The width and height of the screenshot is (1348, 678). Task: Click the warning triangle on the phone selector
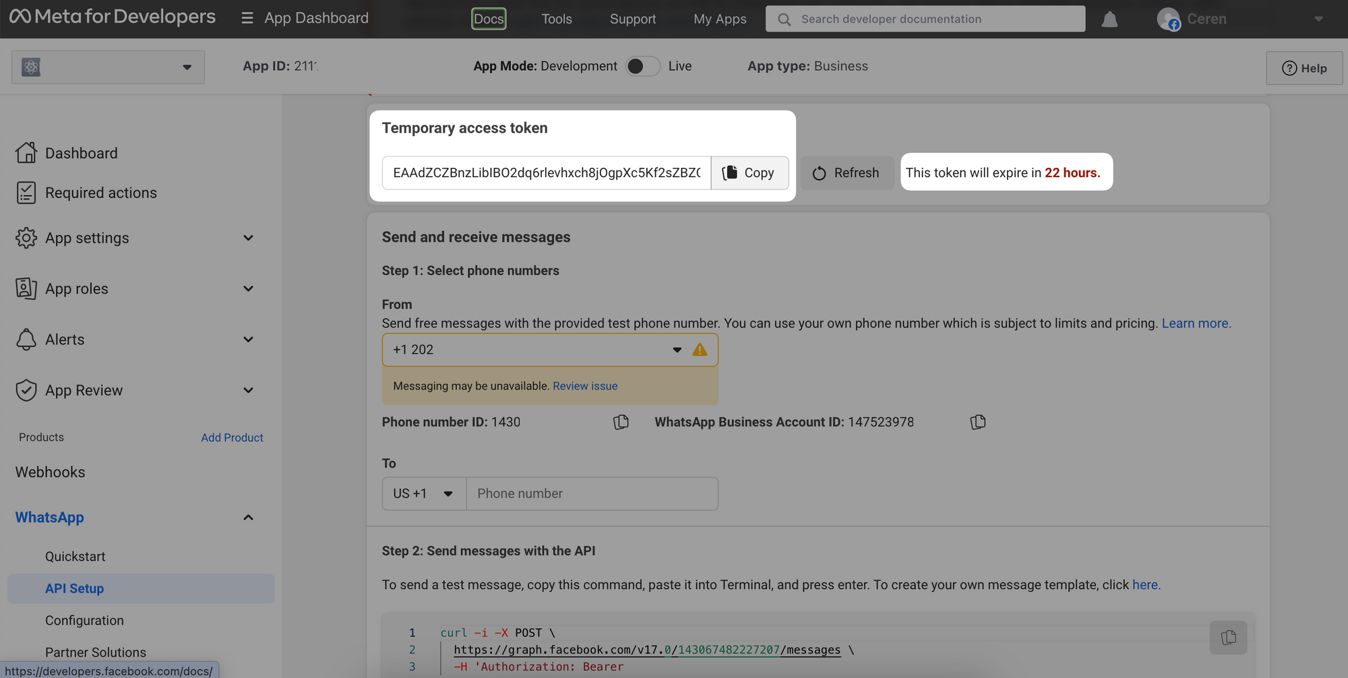click(x=700, y=350)
